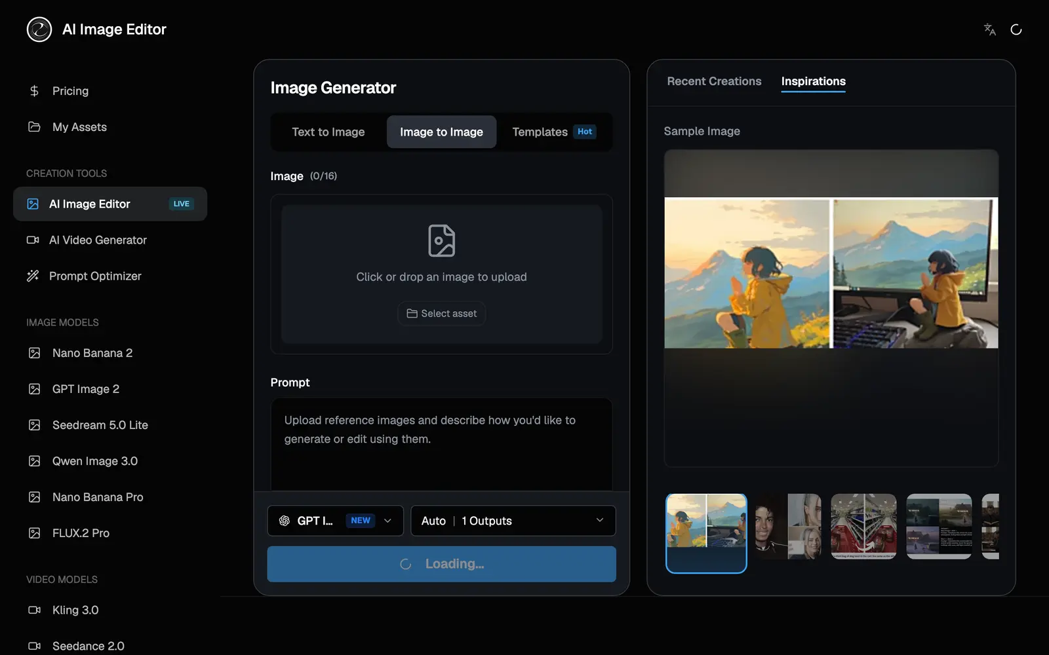
Task: Click the Seedream 5.0 Lite image icon
Action: click(x=35, y=425)
